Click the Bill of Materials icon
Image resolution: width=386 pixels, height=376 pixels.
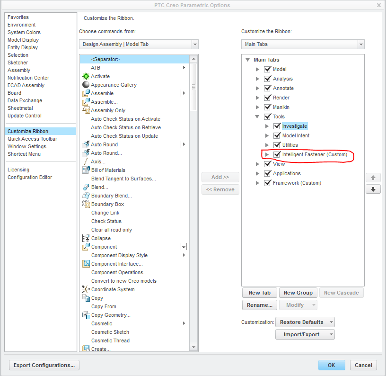click(x=86, y=170)
